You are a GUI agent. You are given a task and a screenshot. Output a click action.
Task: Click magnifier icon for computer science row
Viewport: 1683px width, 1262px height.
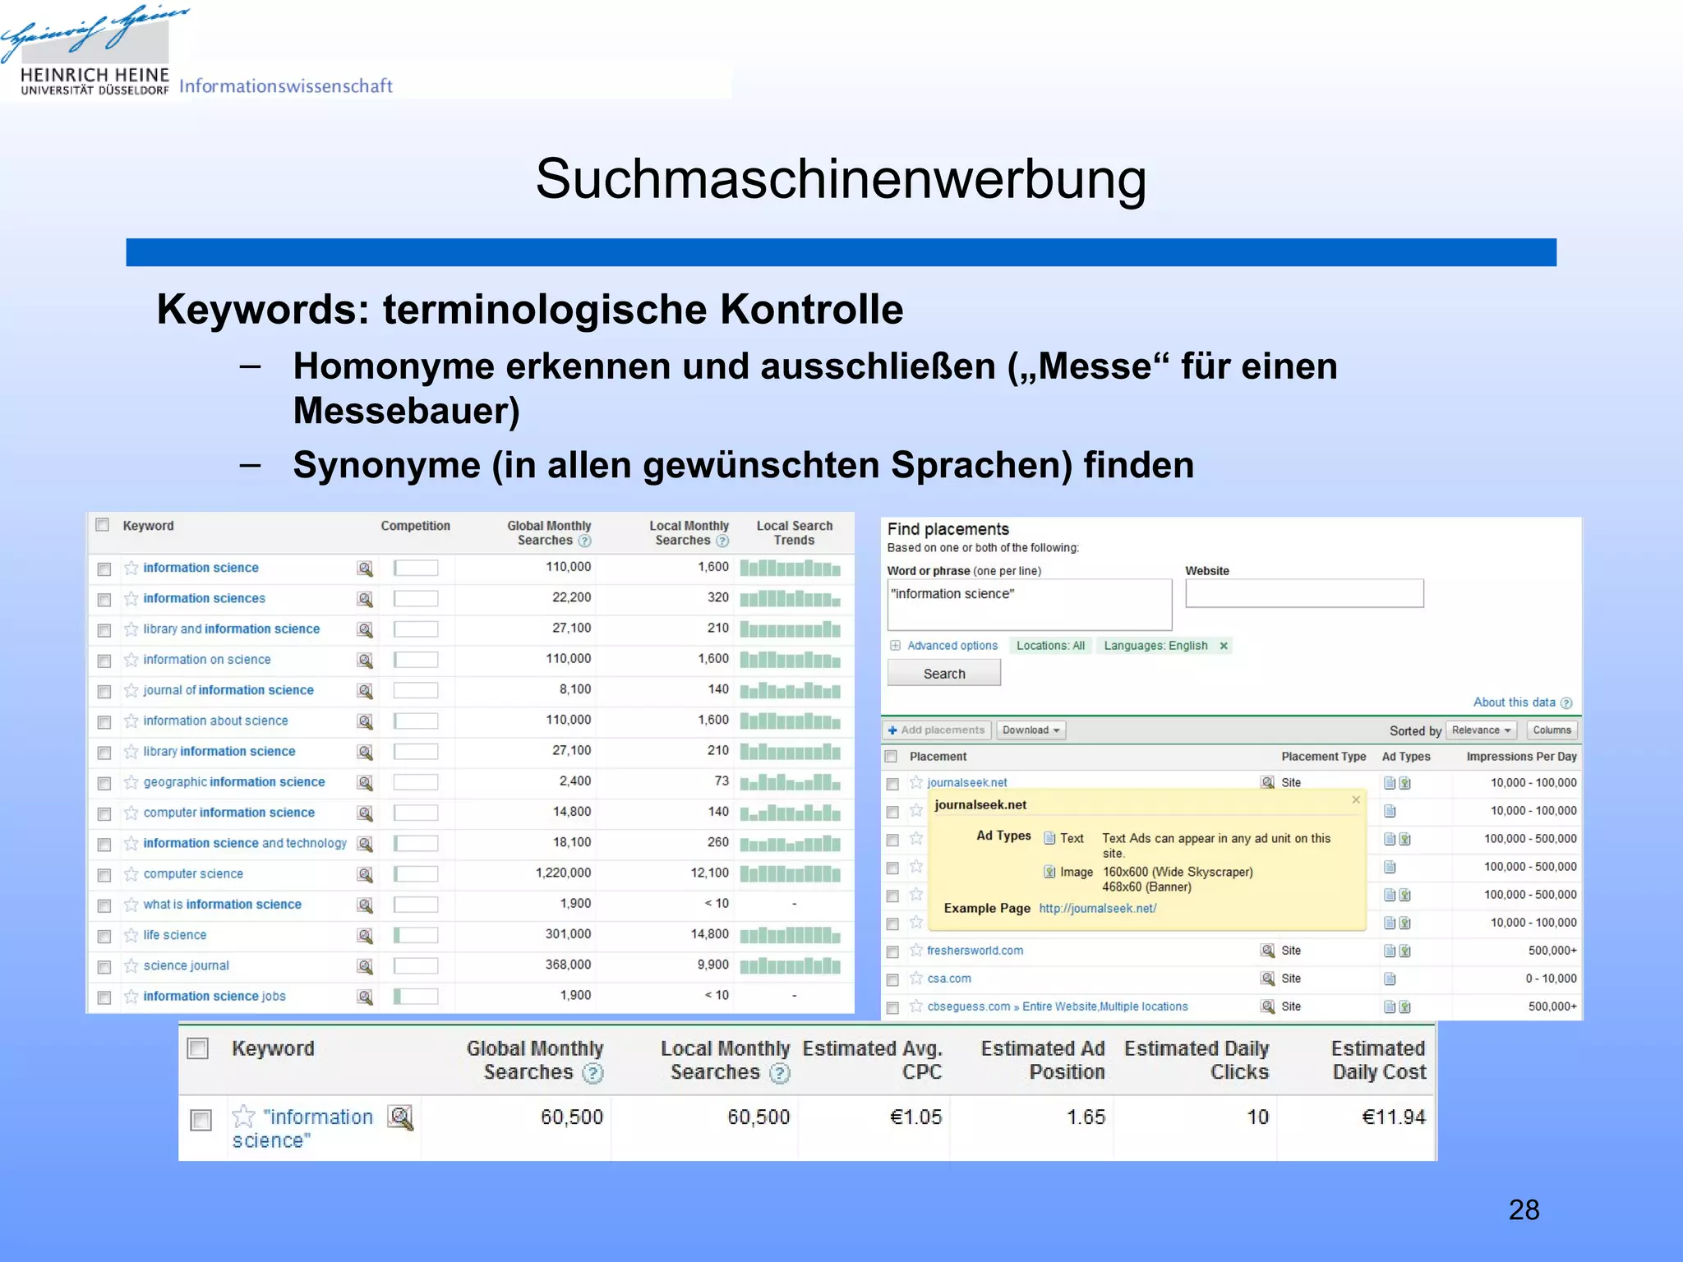[365, 874]
